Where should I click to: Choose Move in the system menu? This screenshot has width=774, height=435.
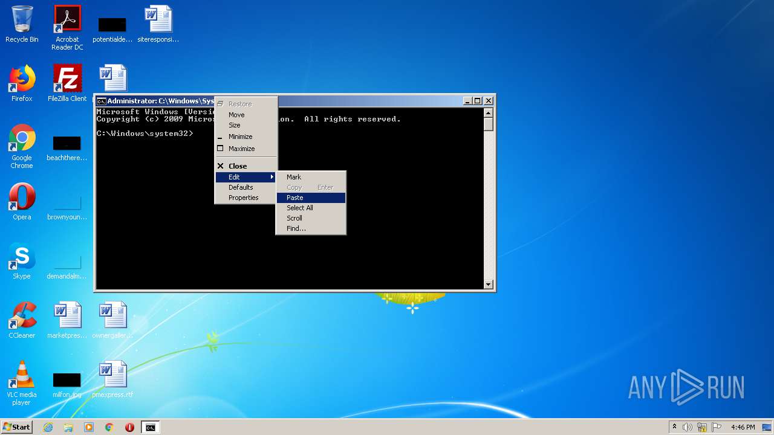tap(246, 115)
